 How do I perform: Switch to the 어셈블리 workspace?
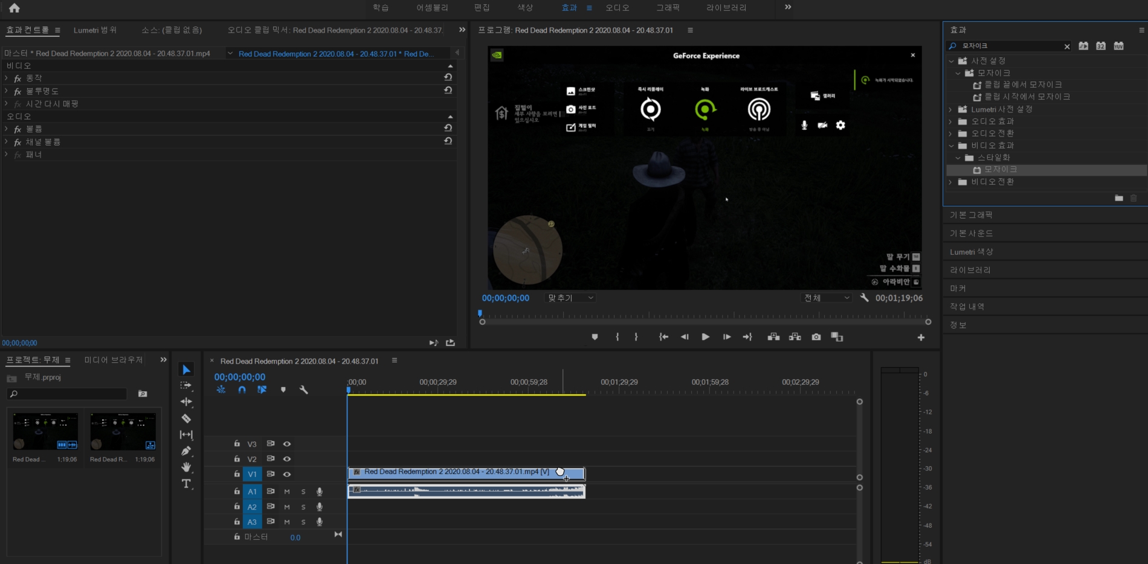point(432,8)
